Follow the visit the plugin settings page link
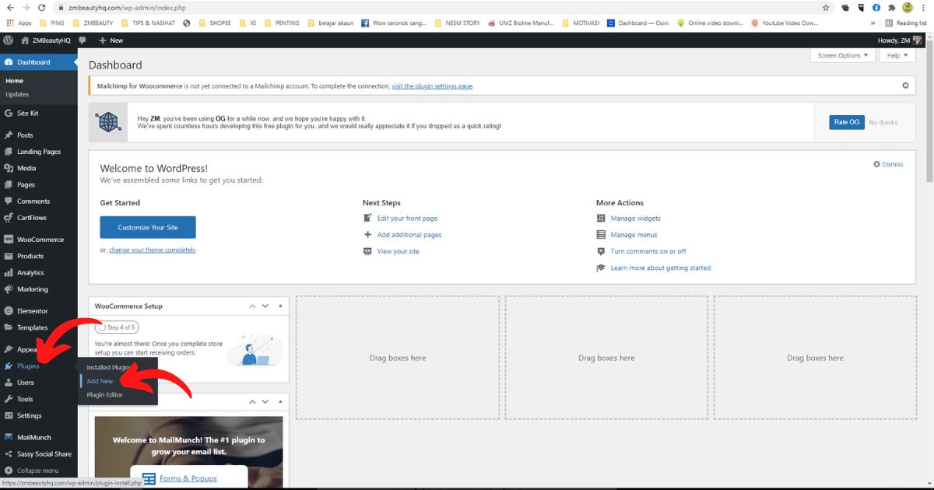This screenshot has width=934, height=490. click(431, 86)
